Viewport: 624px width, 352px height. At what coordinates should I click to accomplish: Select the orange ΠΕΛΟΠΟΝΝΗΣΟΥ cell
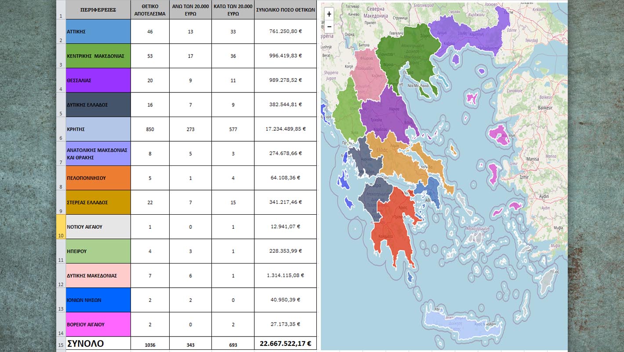[98, 178]
